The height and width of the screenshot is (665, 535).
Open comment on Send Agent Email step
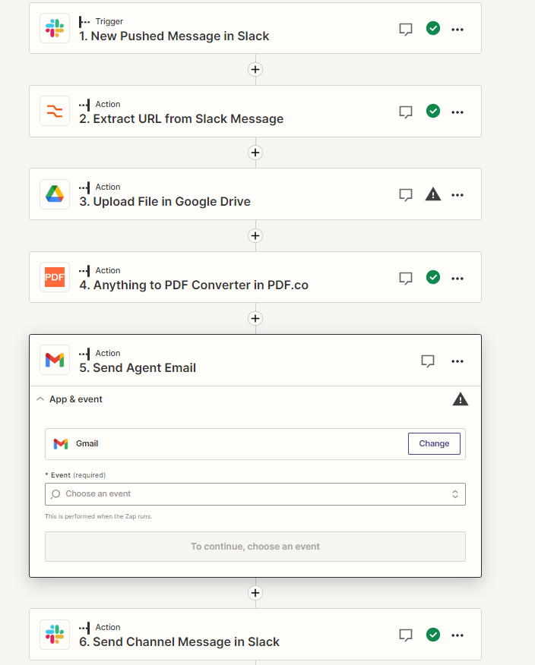[428, 361]
